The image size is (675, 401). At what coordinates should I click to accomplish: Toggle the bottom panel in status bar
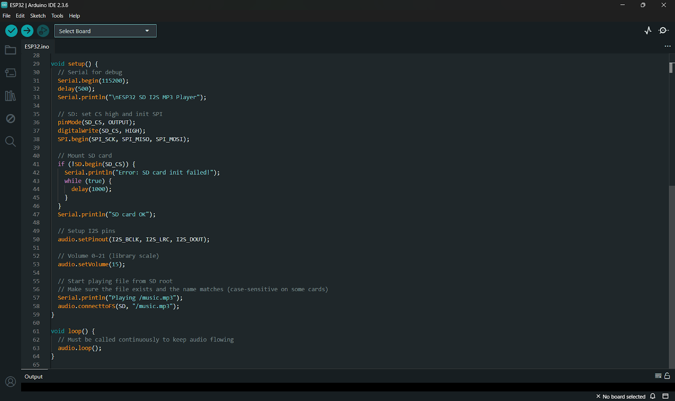(665, 396)
